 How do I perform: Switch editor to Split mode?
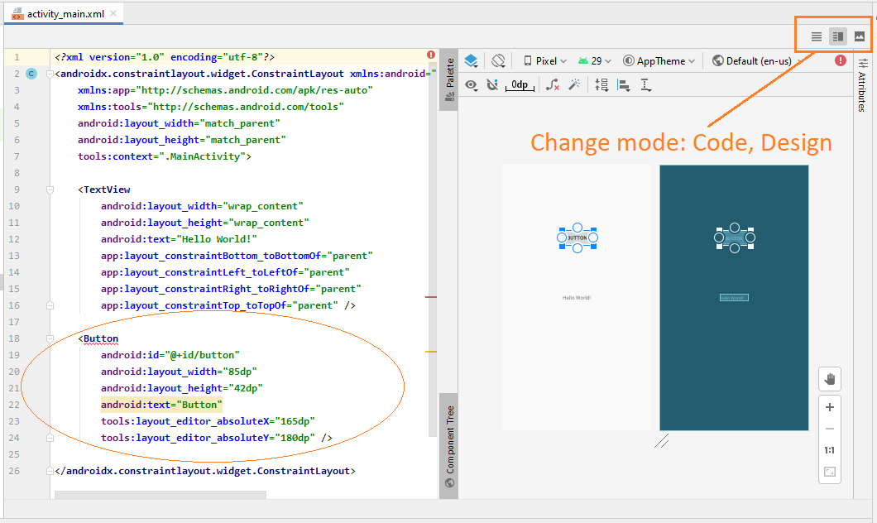[838, 37]
